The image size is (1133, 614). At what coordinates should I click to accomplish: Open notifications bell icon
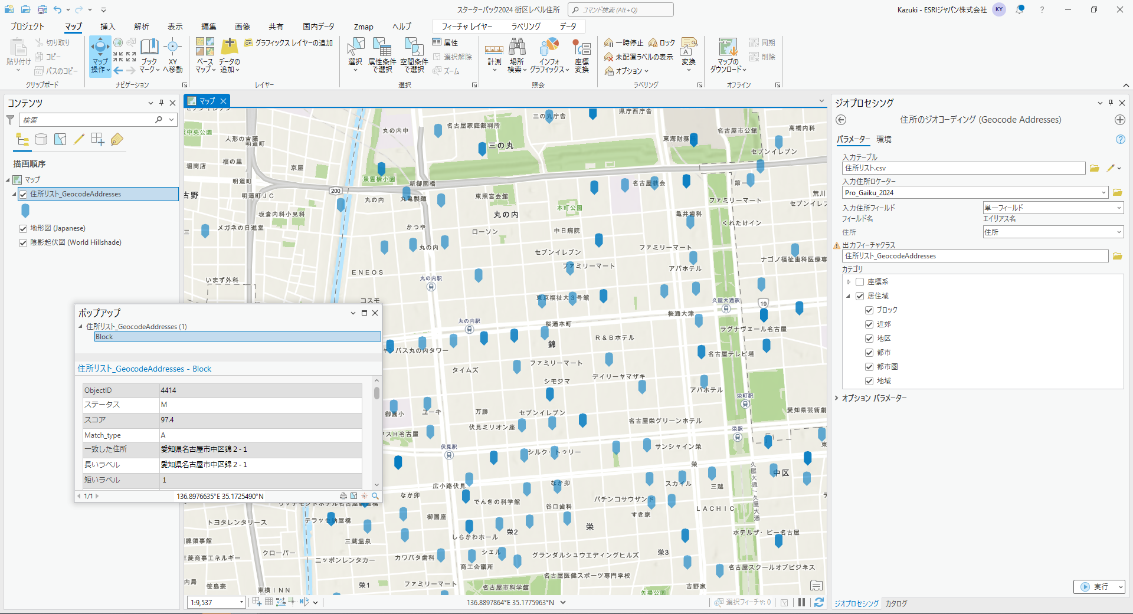1020,9
